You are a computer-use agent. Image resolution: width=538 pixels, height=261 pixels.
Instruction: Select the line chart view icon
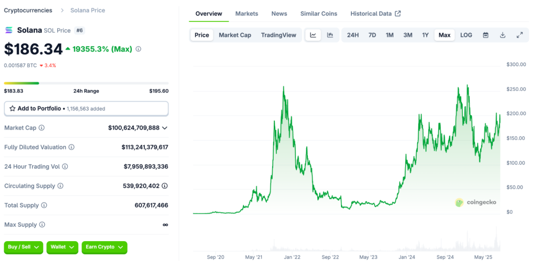point(313,35)
